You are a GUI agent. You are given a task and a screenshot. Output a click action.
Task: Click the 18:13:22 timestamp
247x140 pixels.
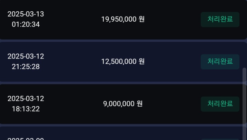click(26, 109)
